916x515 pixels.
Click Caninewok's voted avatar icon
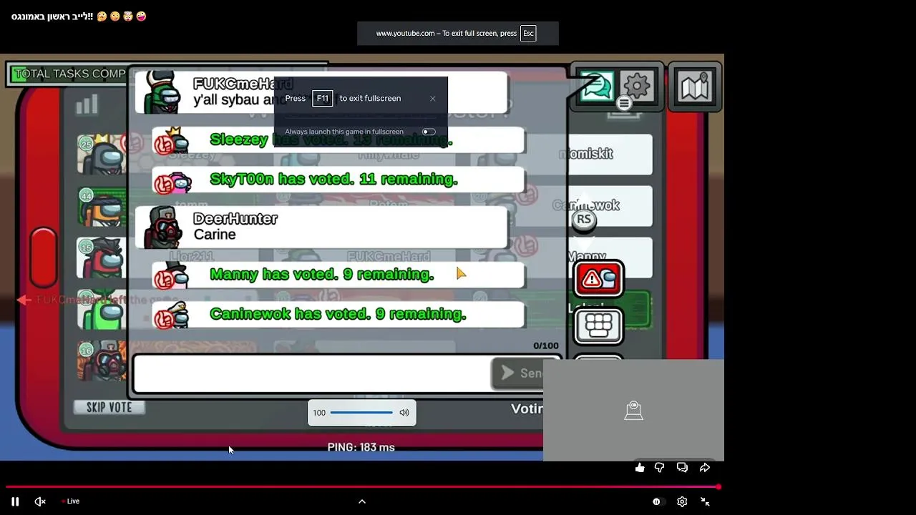coord(172,314)
